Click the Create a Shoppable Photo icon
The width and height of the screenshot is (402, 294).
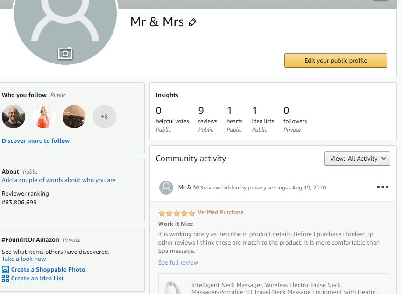click(6, 269)
